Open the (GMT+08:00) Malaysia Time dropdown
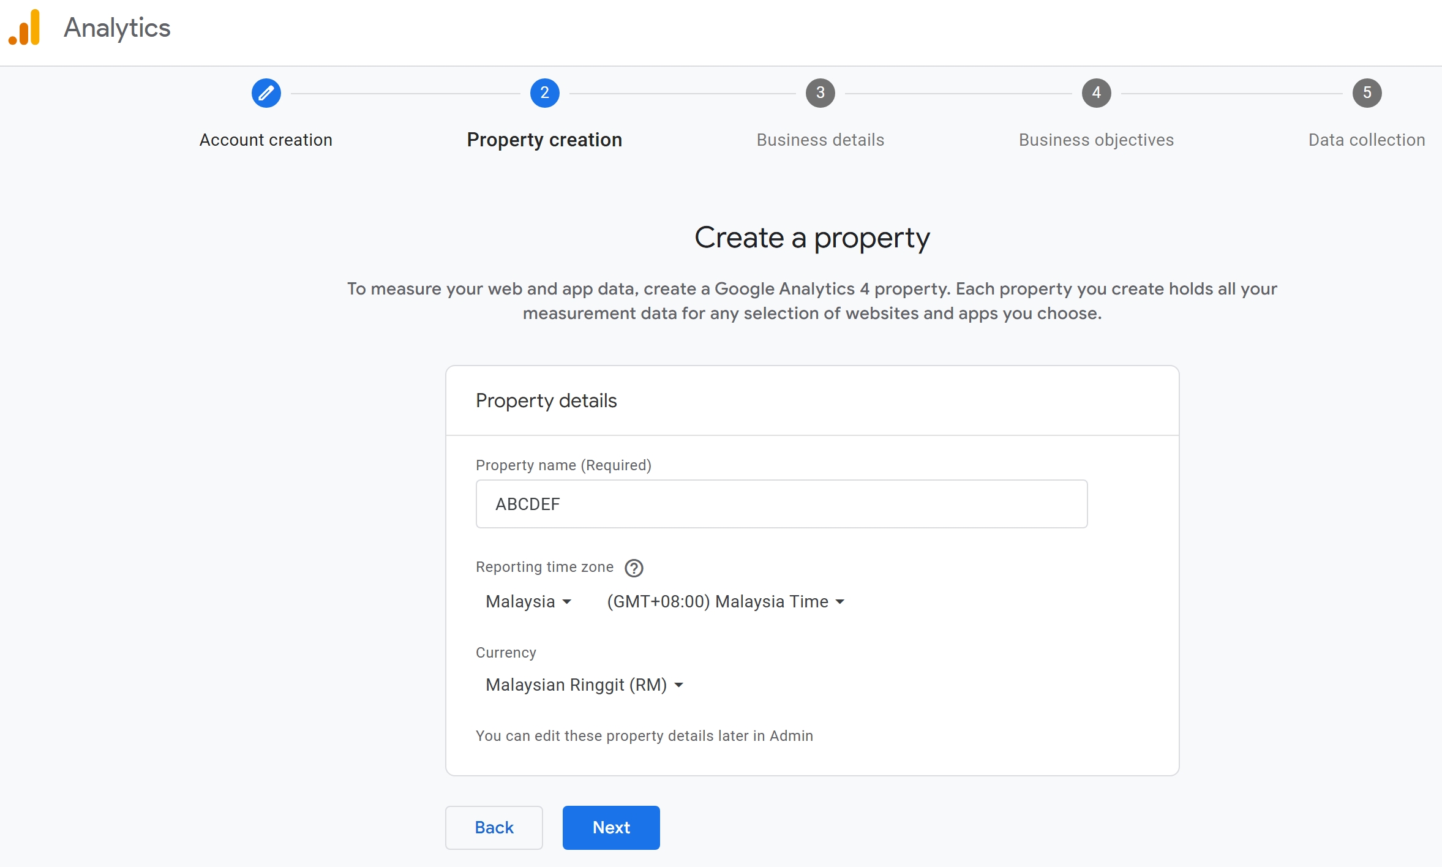 pyautogui.click(x=726, y=601)
